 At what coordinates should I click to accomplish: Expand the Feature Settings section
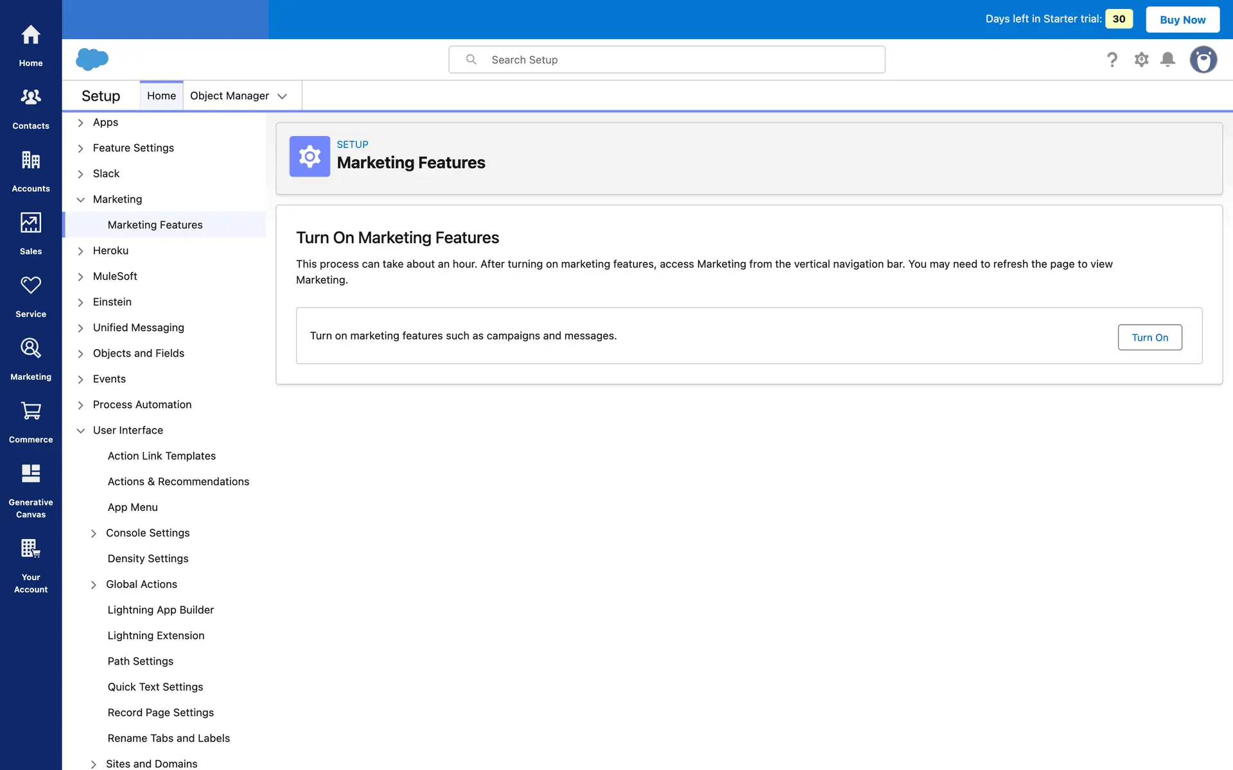[81, 148]
